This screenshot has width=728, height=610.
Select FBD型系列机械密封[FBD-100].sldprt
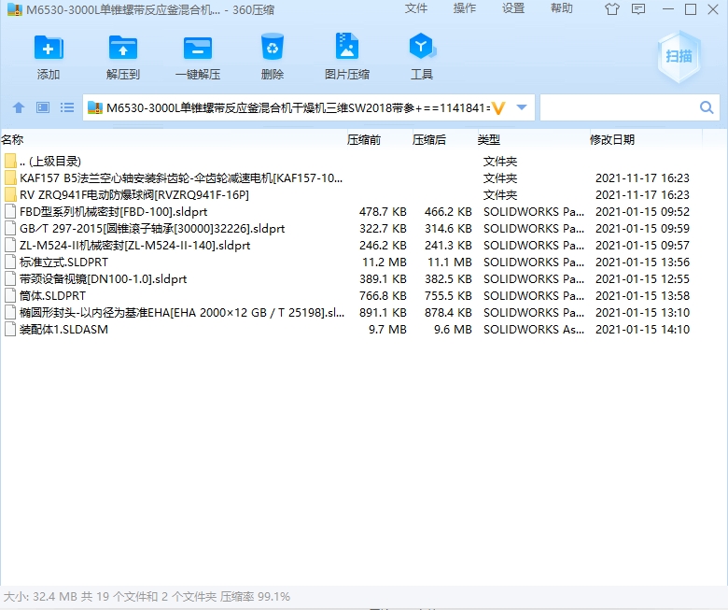pos(113,211)
